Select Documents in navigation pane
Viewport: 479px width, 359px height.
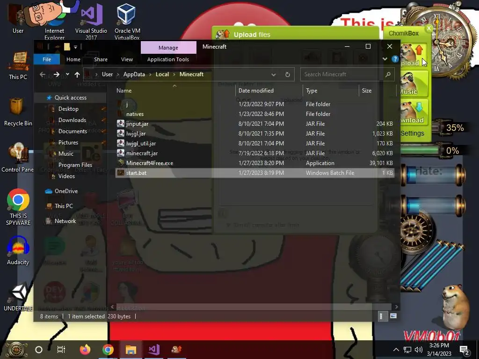[x=73, y=131]
